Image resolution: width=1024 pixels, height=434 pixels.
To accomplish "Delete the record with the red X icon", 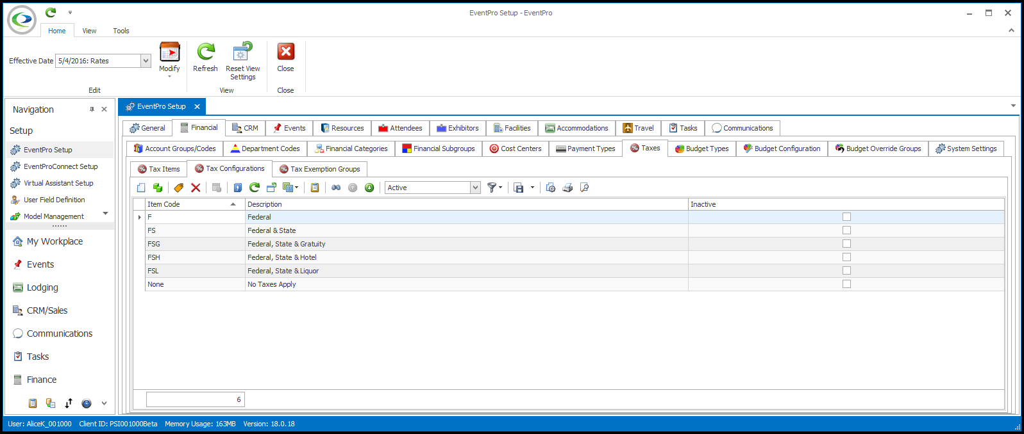I will 196,188.
